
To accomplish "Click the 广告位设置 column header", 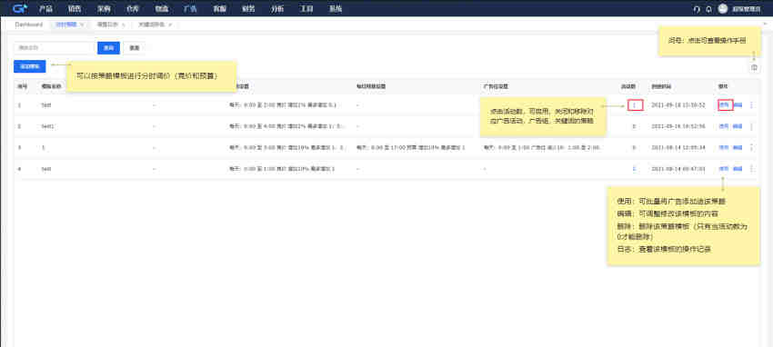I will (496, 86).
